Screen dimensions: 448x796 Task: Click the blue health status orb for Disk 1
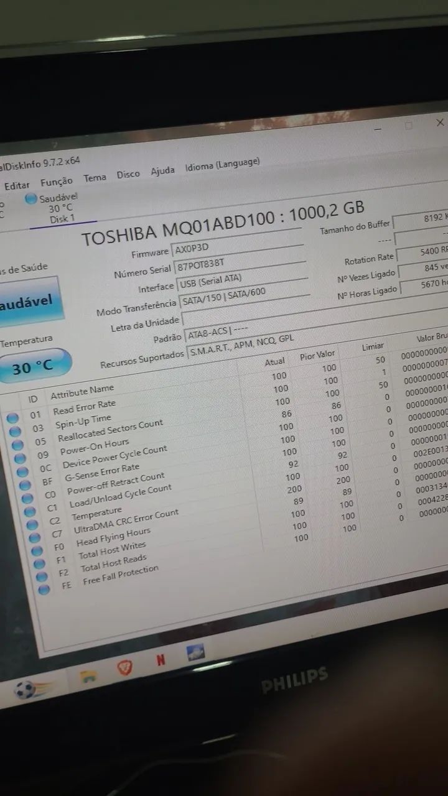coord(31,199)
